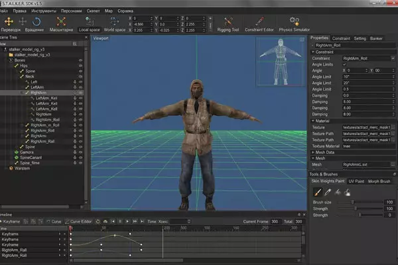Click the Scene Tree filter icon

click(x=74, y=44)
